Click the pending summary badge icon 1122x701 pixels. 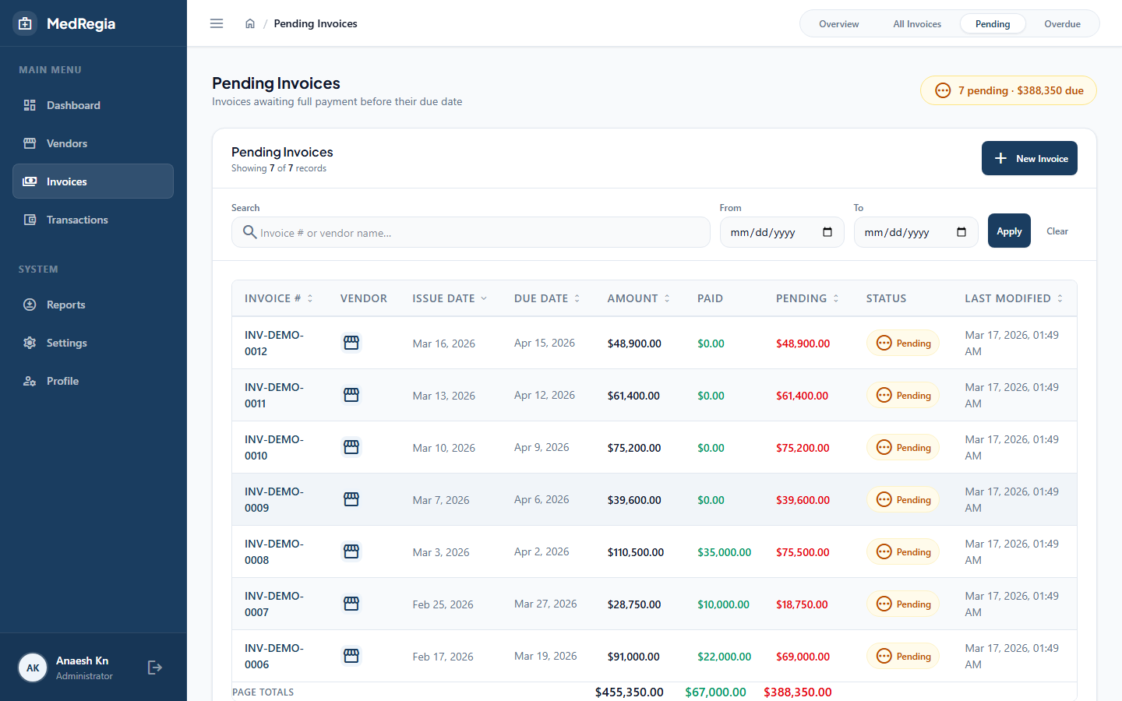click(x=943, y=90)
